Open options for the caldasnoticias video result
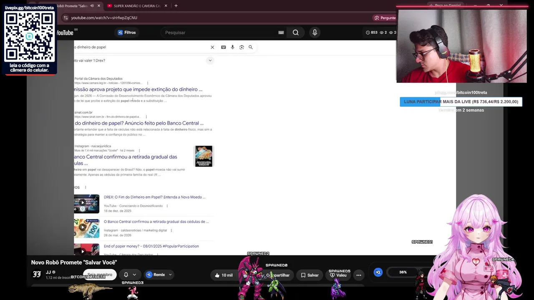Screen dimensions: 534x300 171,230
